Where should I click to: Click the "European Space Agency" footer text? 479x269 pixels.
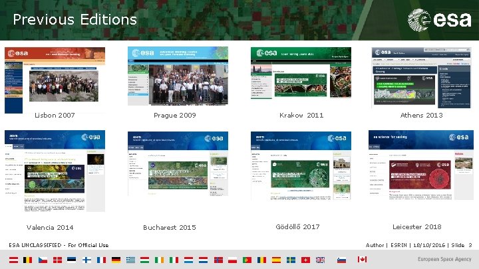tap(444, 259)
